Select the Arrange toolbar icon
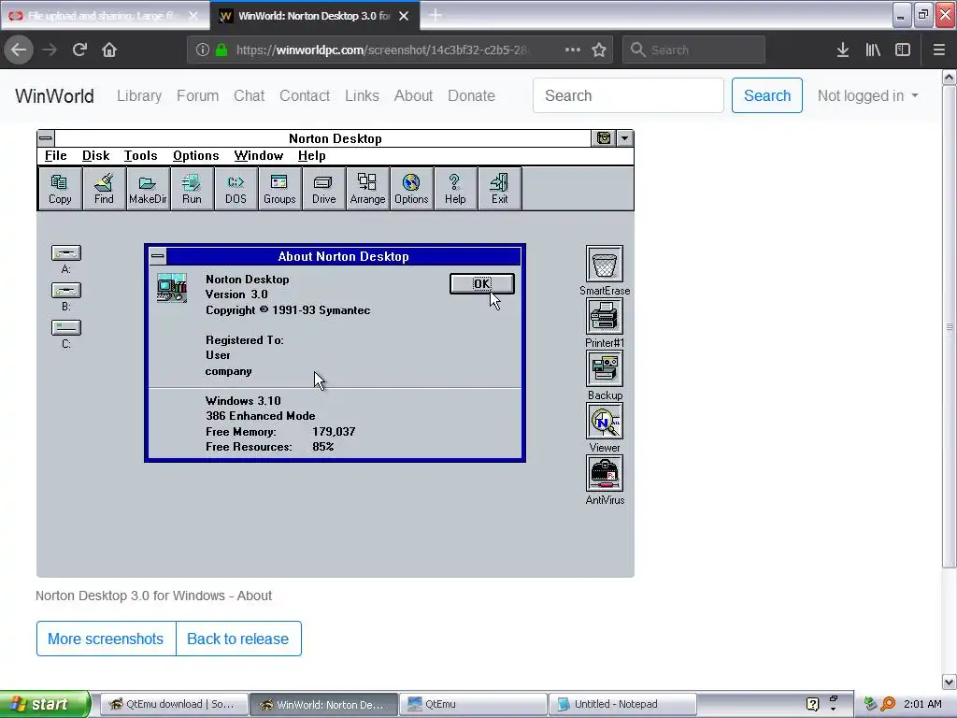Screen dimensions: 957x718 [367, 189]
